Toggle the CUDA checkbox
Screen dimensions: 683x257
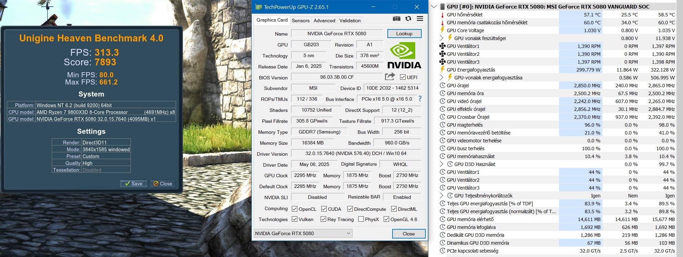tap(324, 209)
